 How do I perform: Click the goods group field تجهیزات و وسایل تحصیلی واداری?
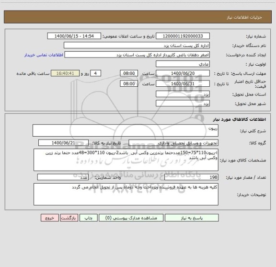coord(173,143)
